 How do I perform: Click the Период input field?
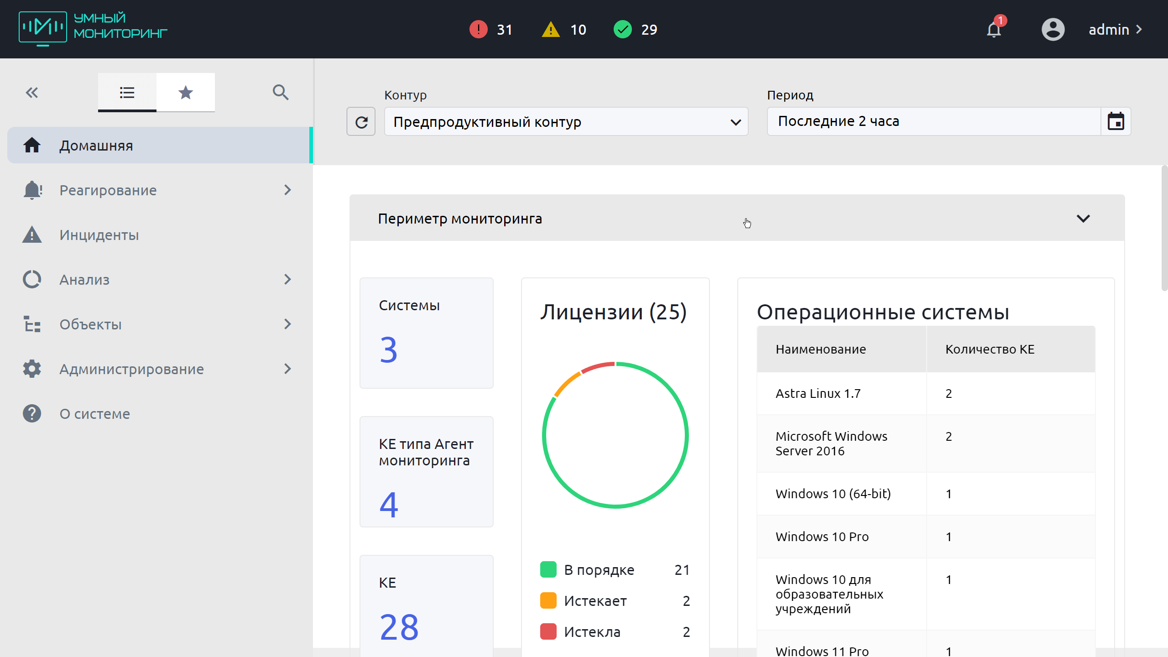(x=933, y=122)
